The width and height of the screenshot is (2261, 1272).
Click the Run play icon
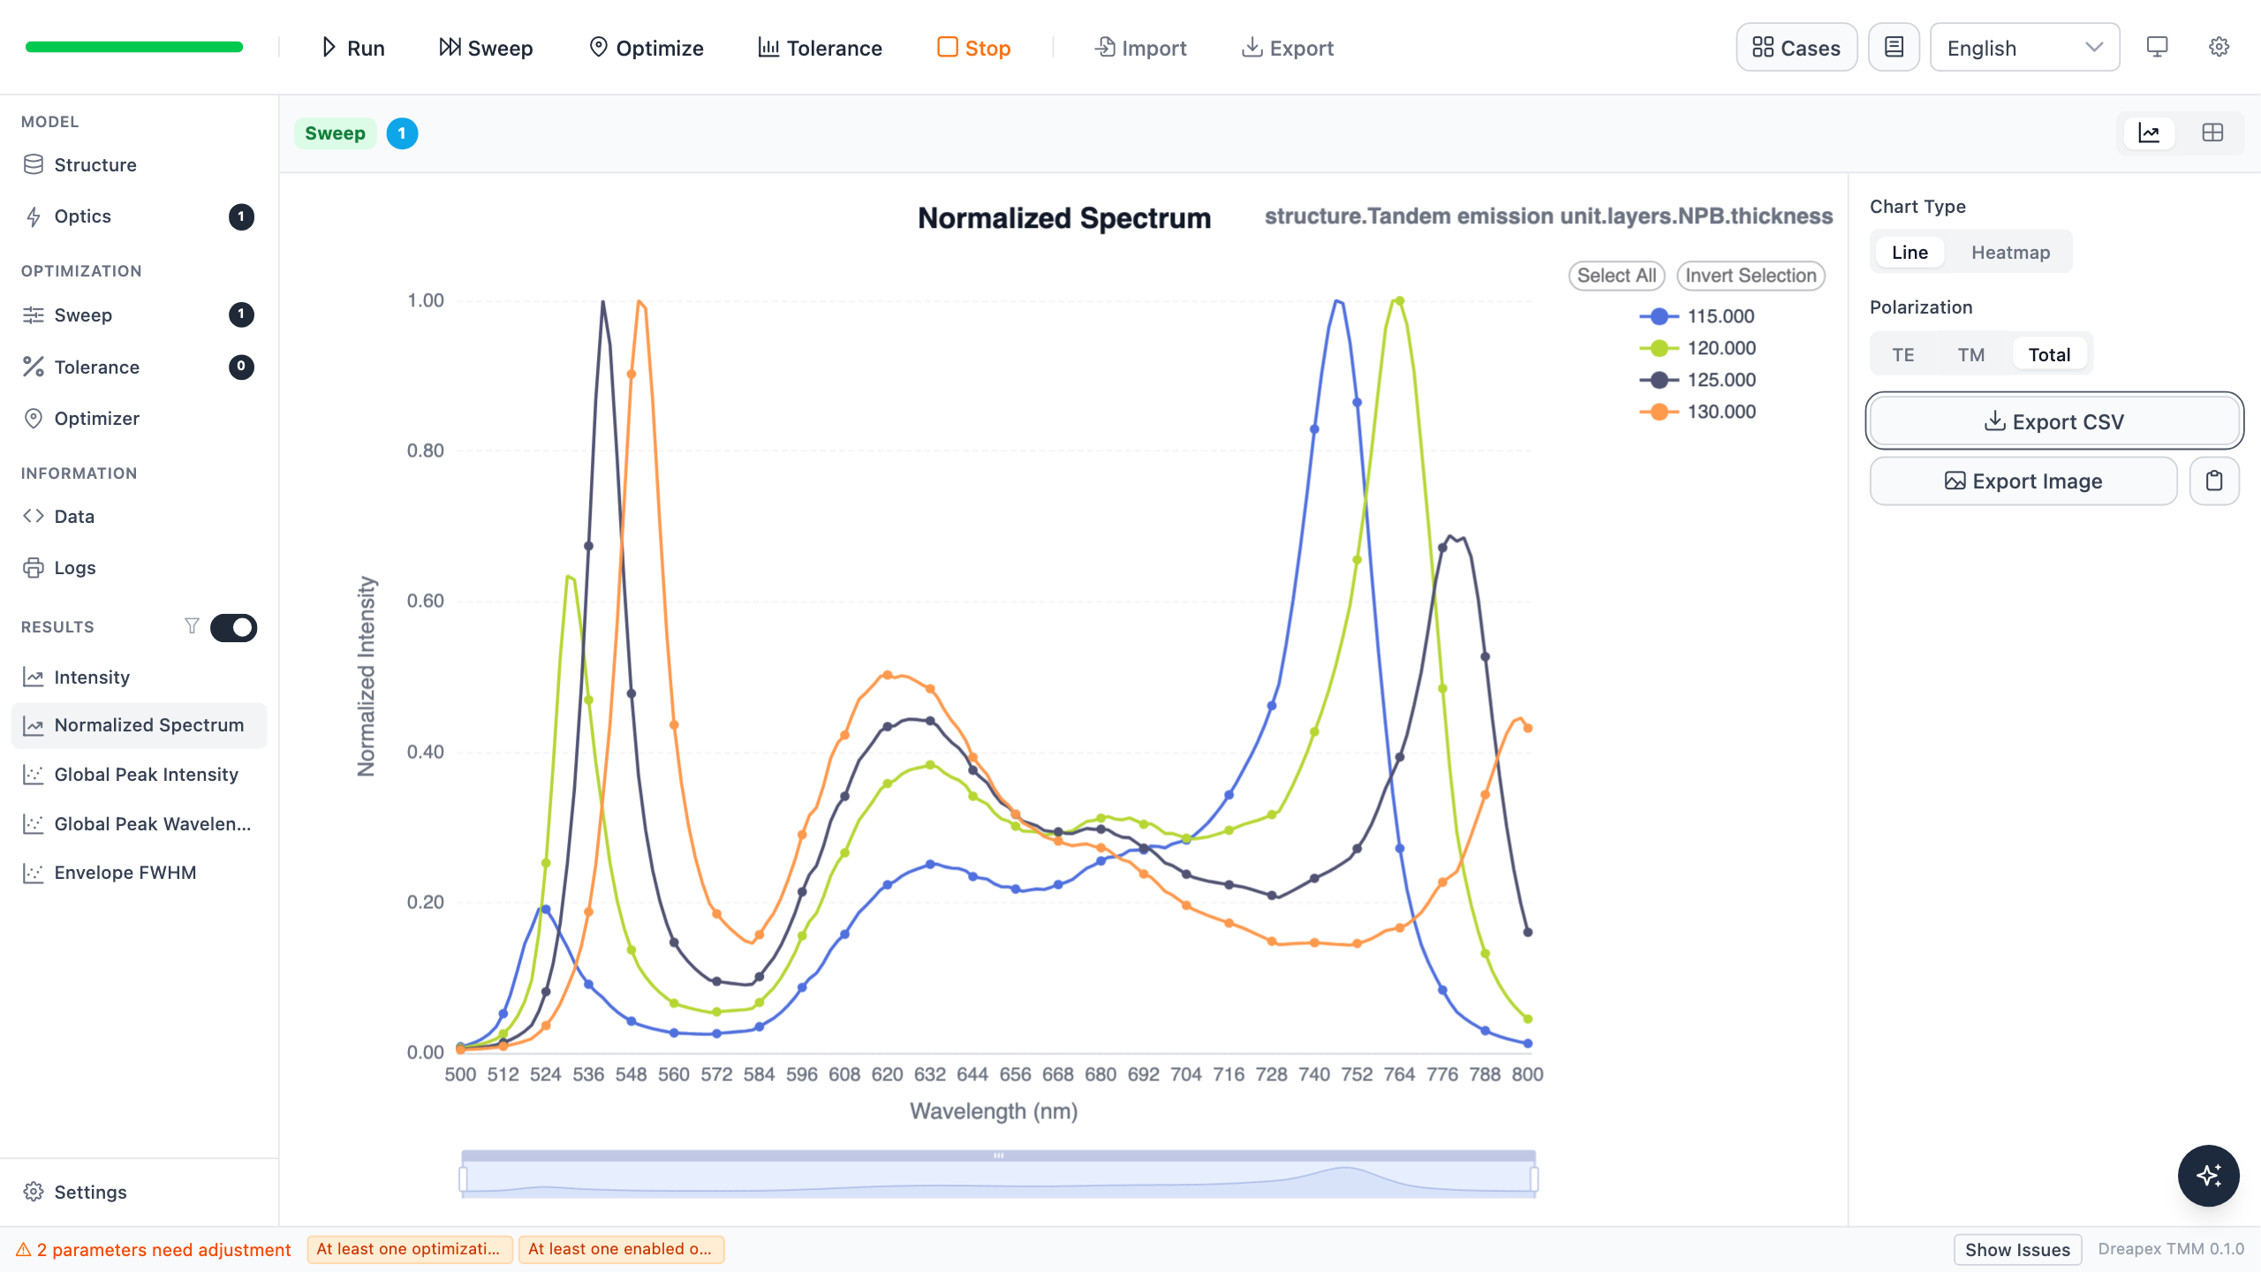329,48
